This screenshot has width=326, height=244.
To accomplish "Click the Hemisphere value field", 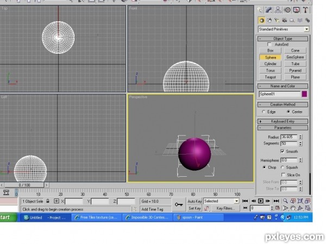I will [x=289, y=160].
